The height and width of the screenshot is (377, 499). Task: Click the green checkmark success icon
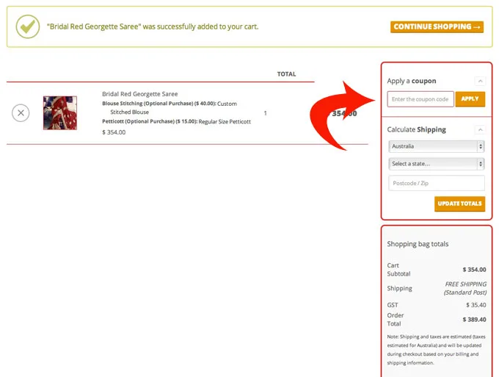[28, 27]
